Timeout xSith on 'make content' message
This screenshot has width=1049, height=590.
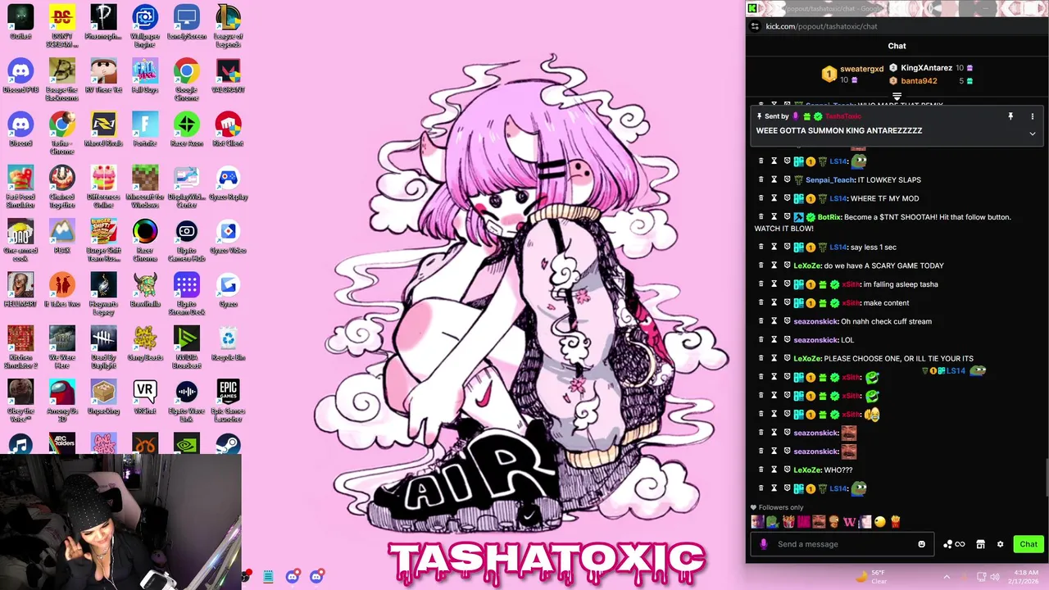coord(774,302)
